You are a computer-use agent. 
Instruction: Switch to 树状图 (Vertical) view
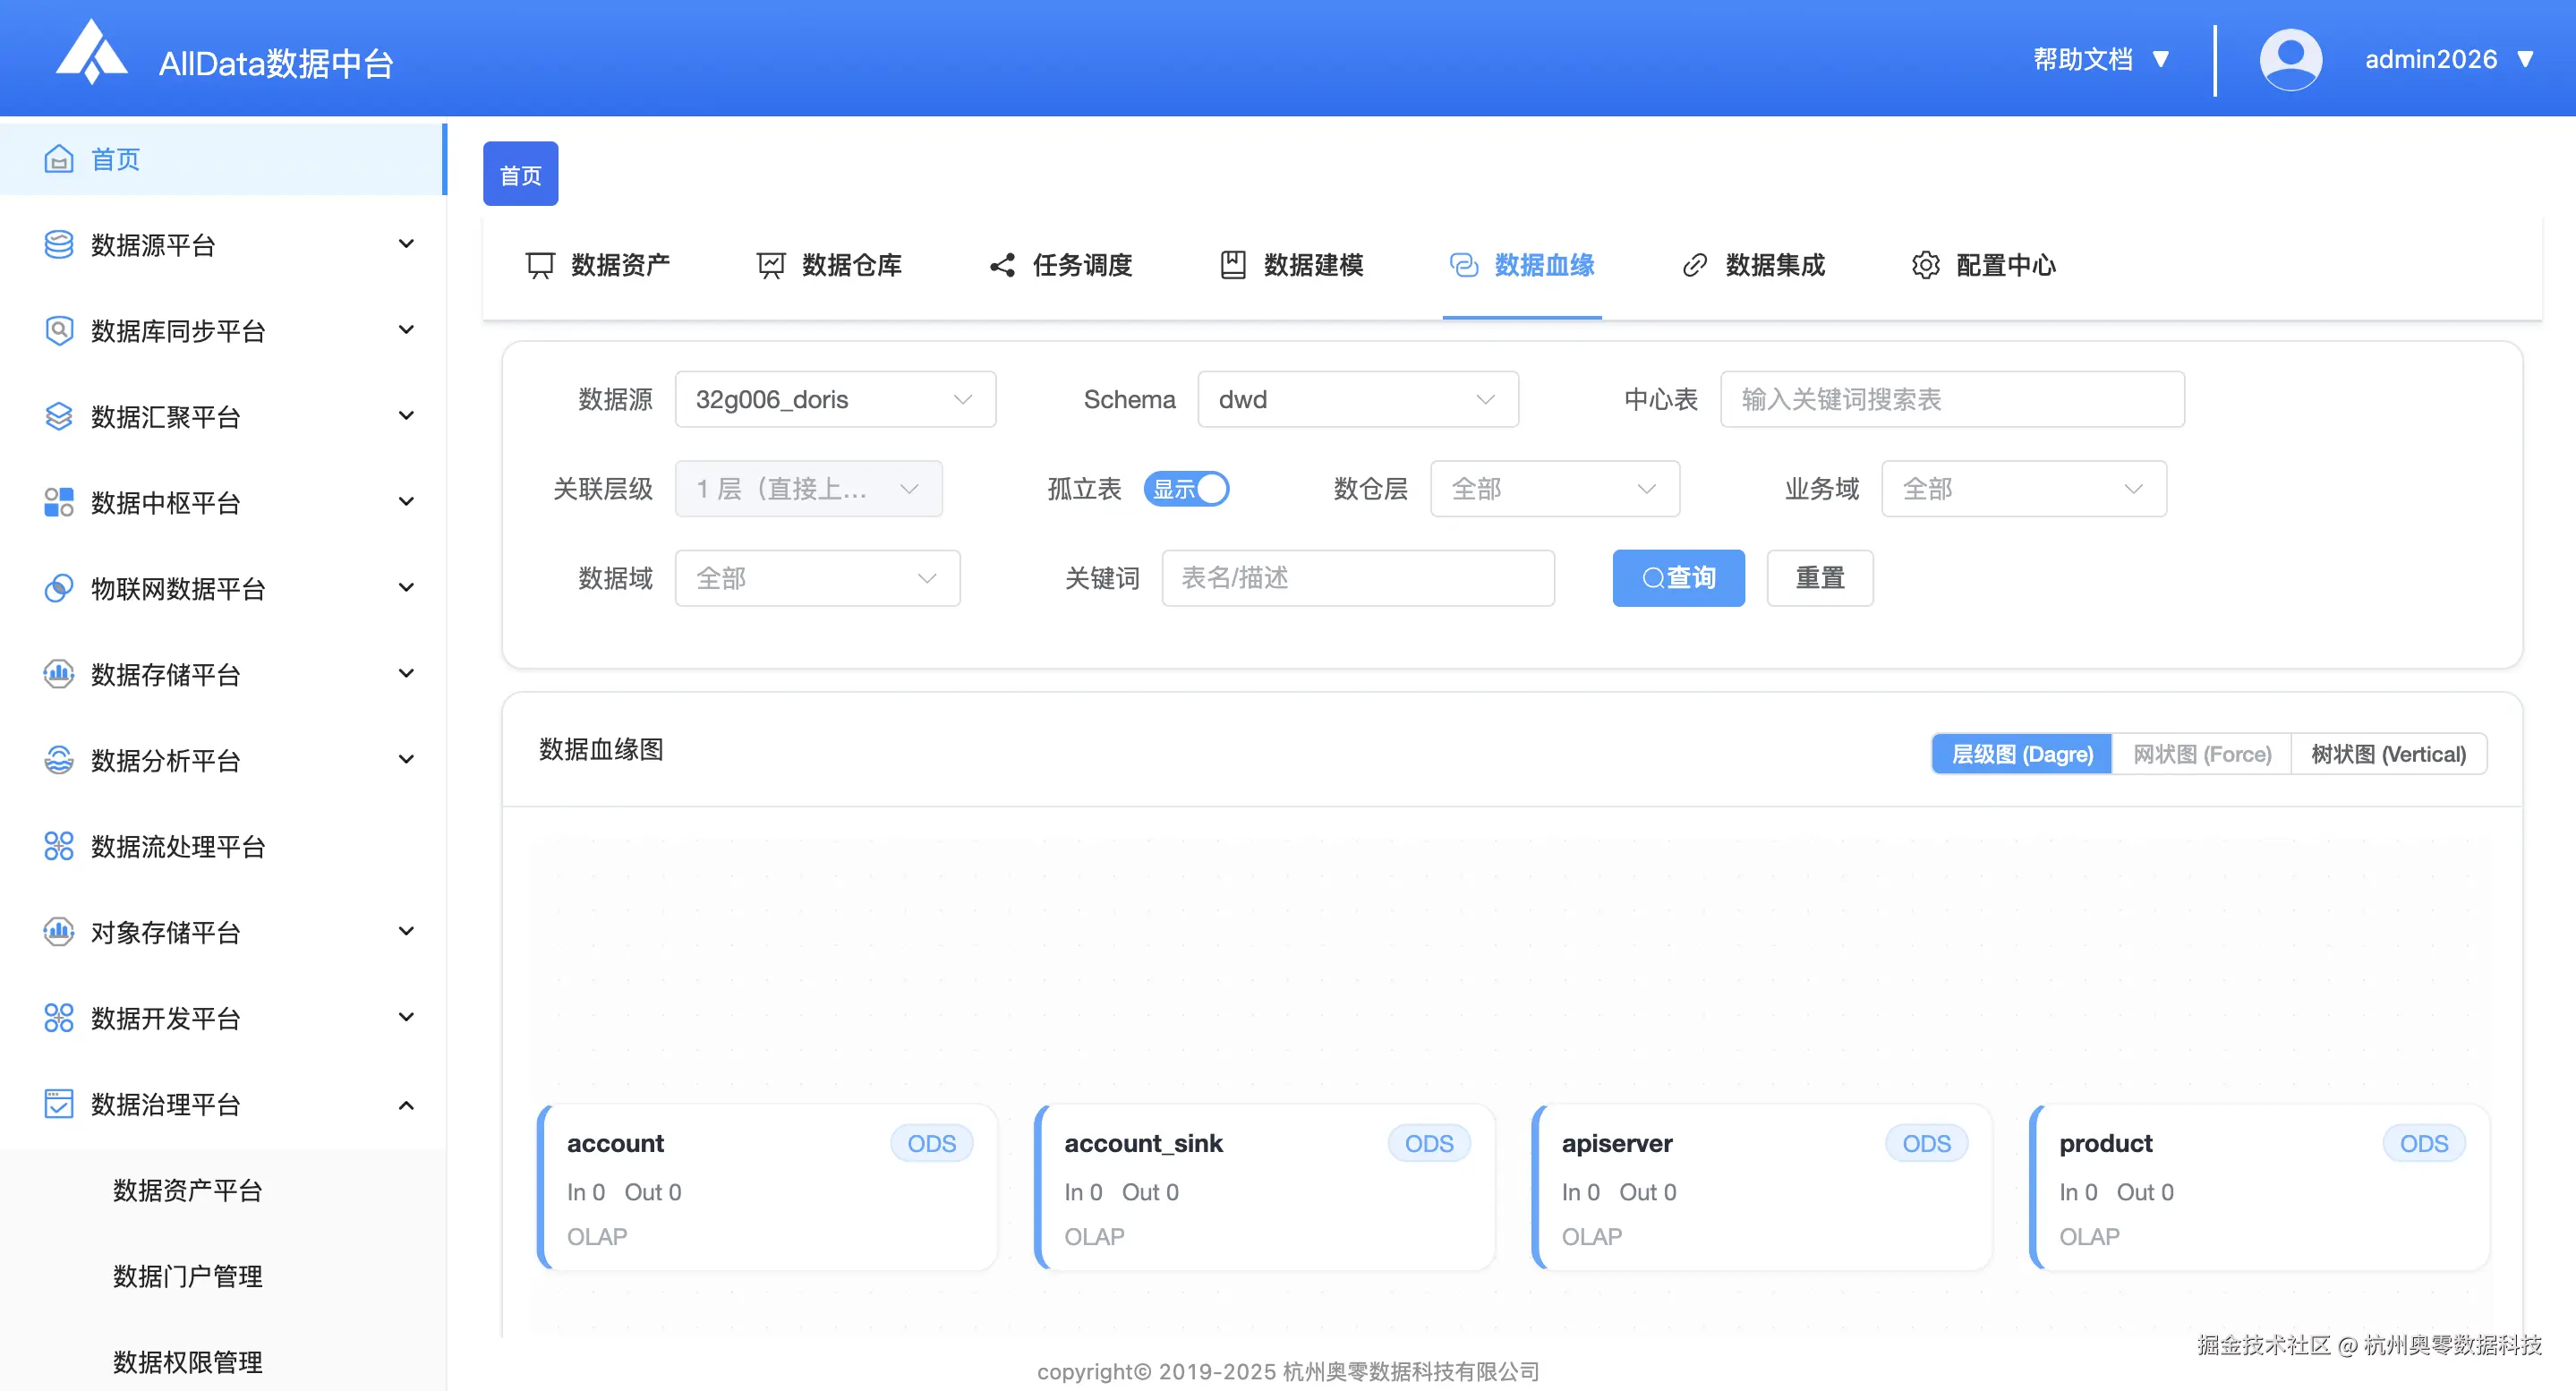2388,754
